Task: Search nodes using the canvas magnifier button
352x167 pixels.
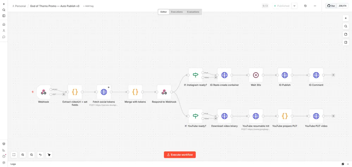Action: coord(346,26)
